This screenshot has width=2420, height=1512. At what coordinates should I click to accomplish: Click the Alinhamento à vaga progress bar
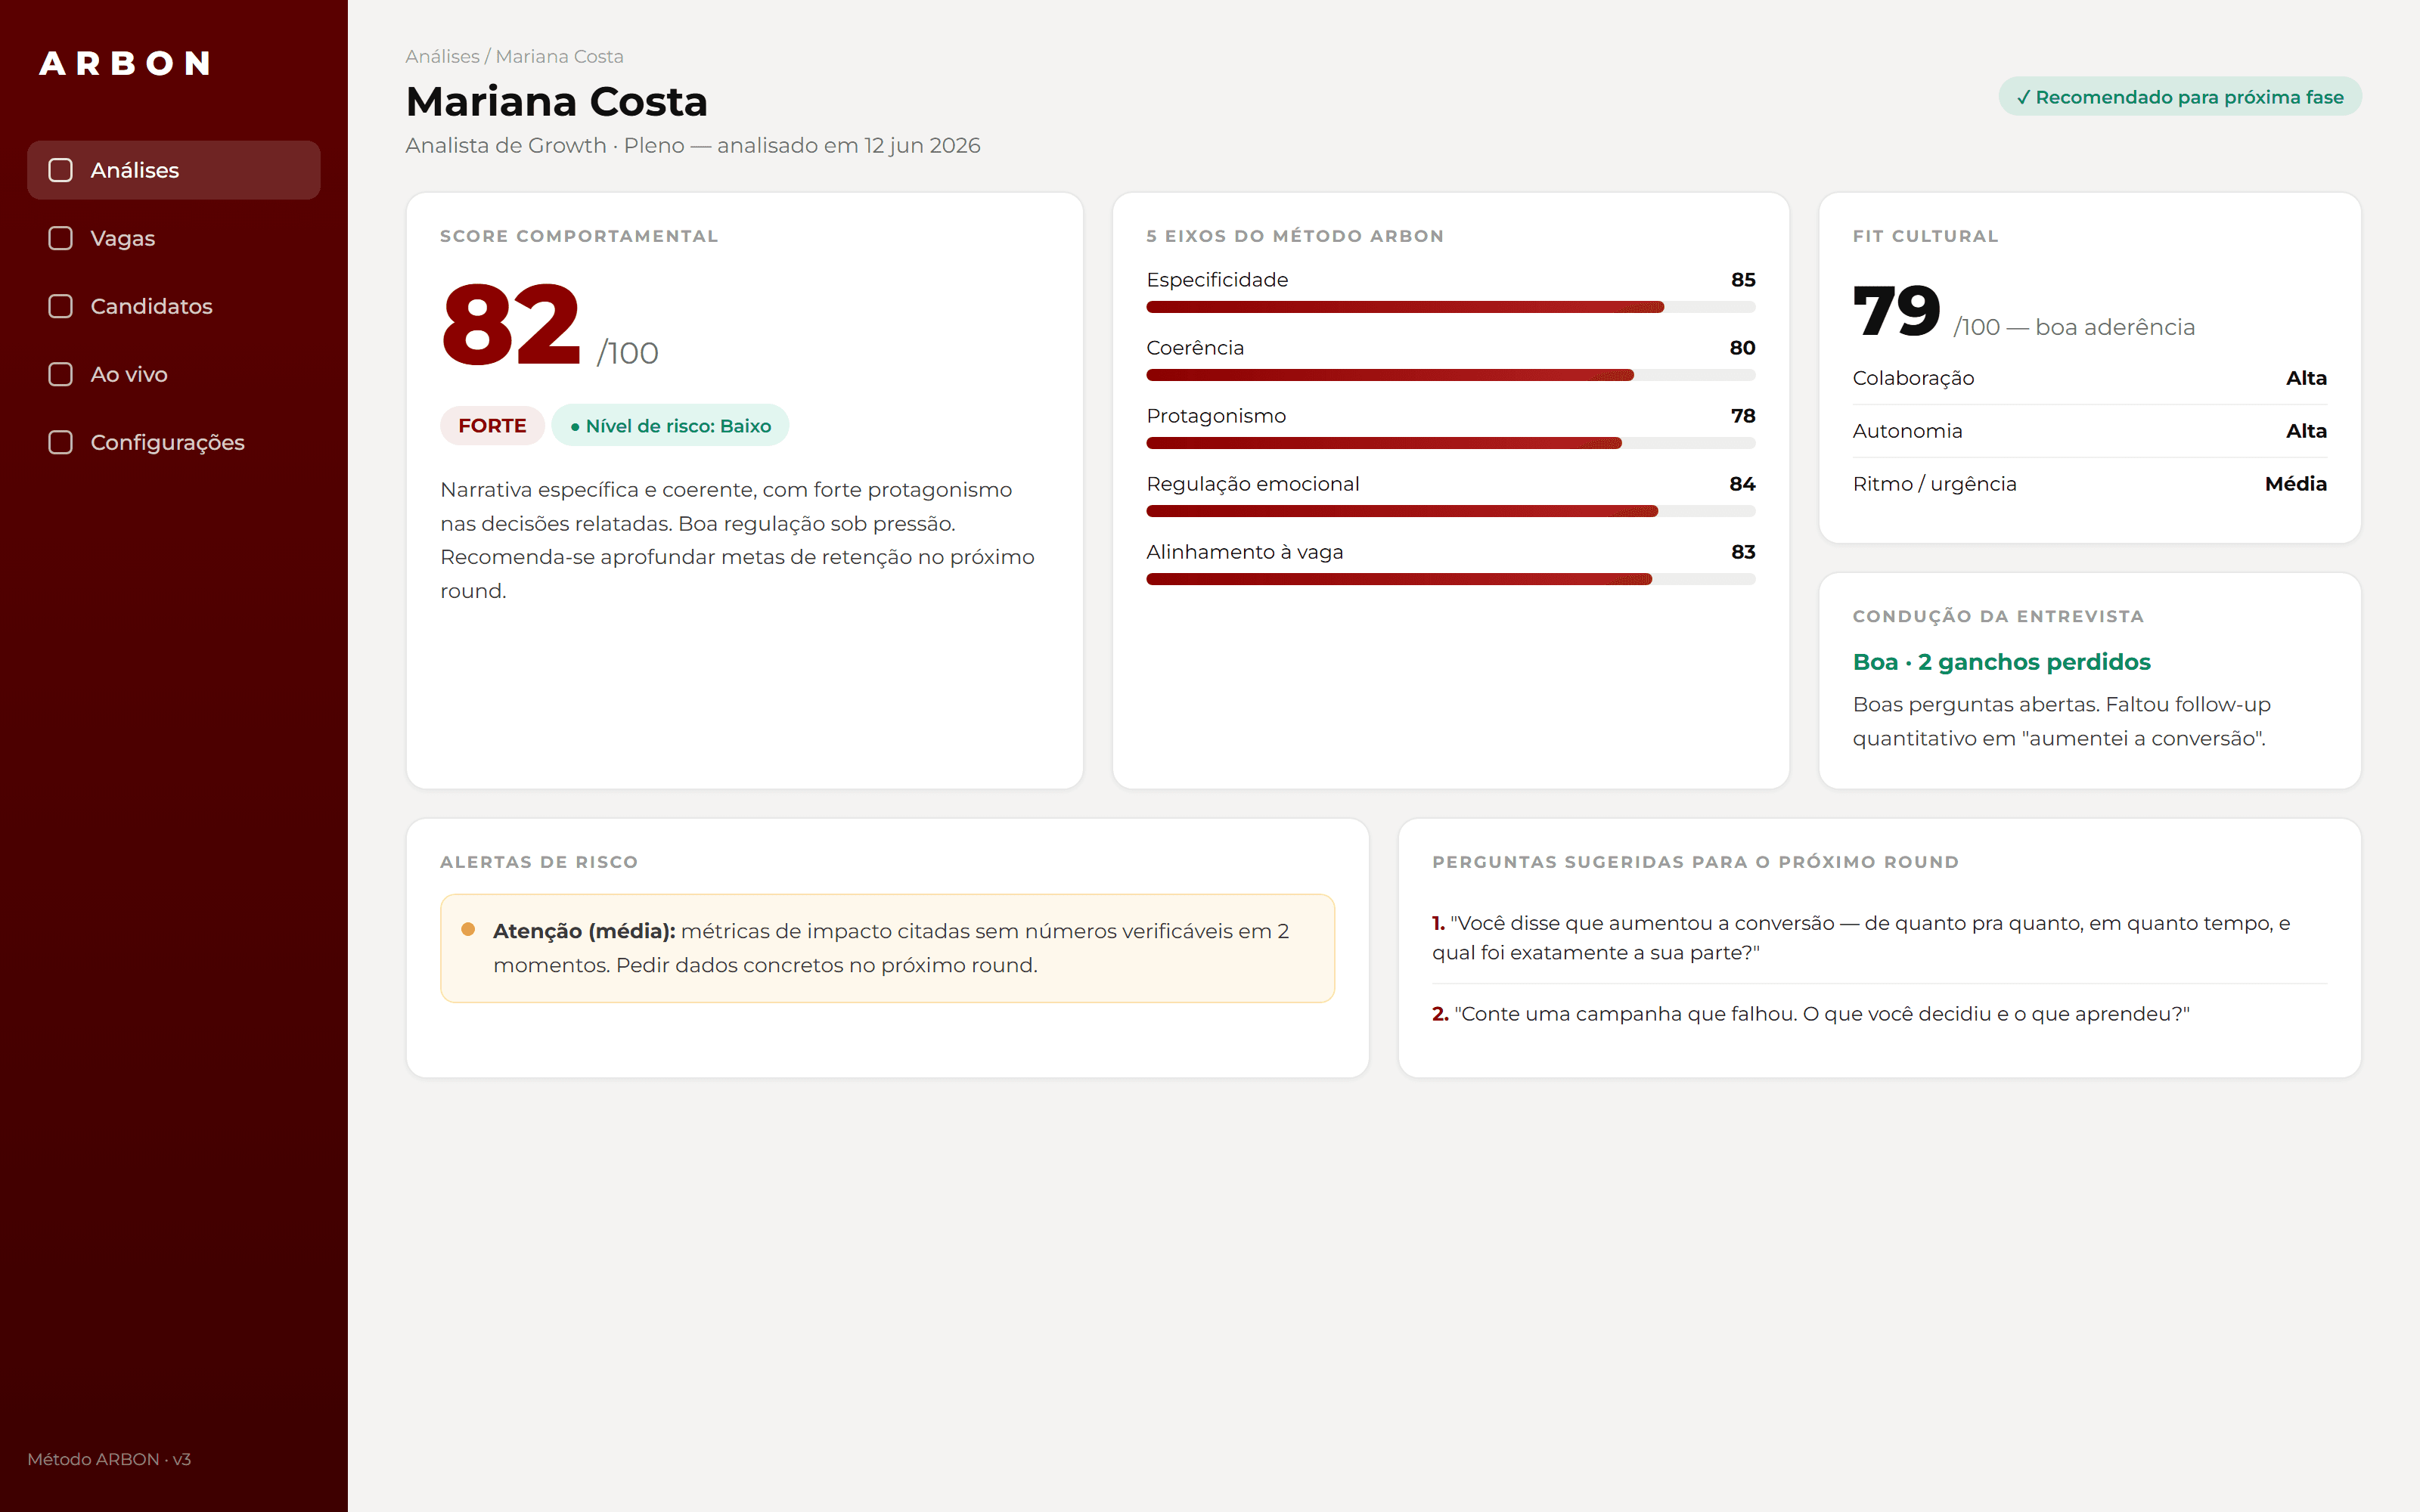click(1450, 579)
